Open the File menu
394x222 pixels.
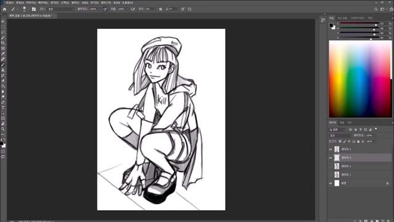coord(10,2)
